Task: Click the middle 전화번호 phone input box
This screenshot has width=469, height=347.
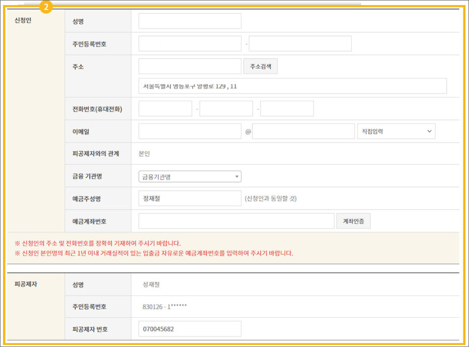Action: (226, 108)
